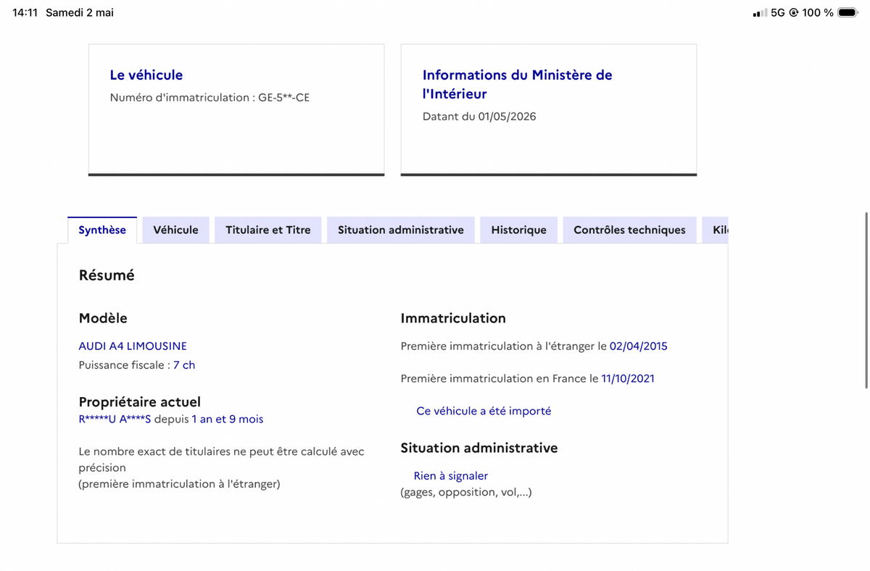This screenshot has width=870, height=571.
Task: Tap the 5G network indicator
Action: point(778,12)
